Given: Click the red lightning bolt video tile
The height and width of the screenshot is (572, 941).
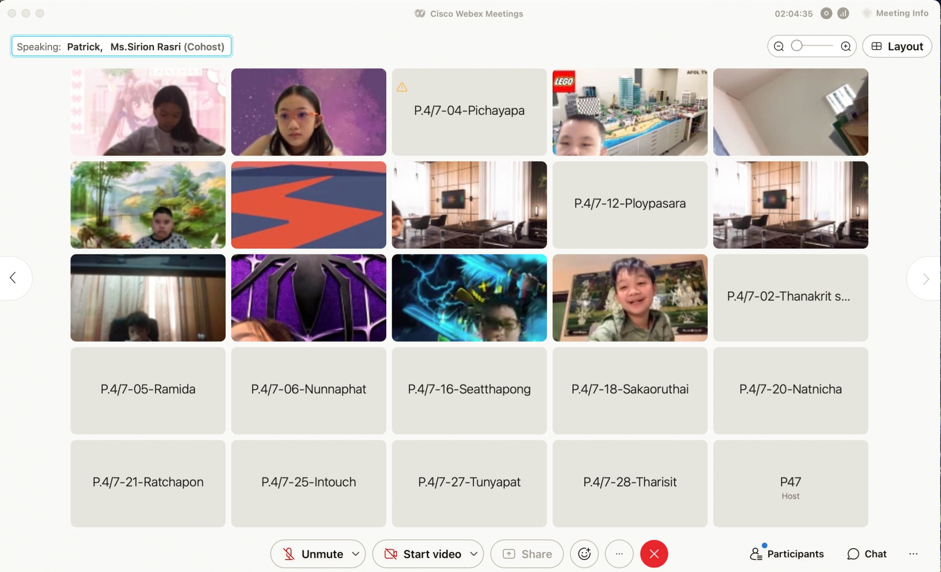Looking at the screenshot, I should (x=309, y=205).
